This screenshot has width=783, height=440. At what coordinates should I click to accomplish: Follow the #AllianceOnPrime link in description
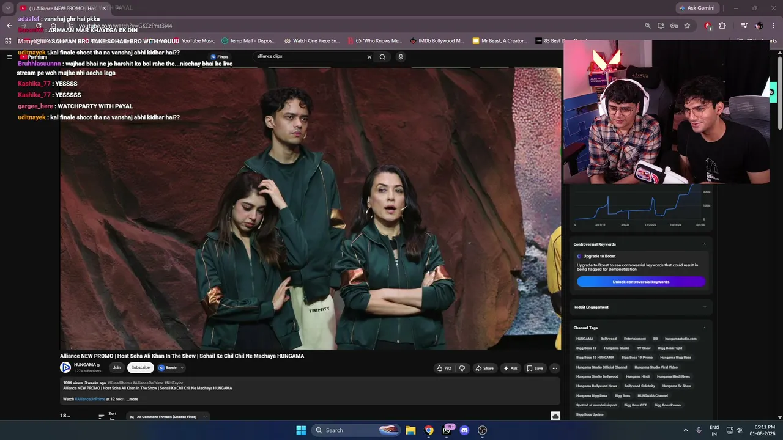[90, 399]
